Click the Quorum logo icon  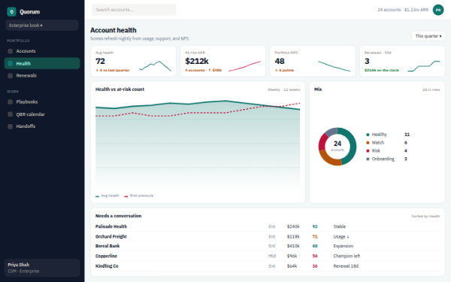pyautogui.click(x=11, y=12)
